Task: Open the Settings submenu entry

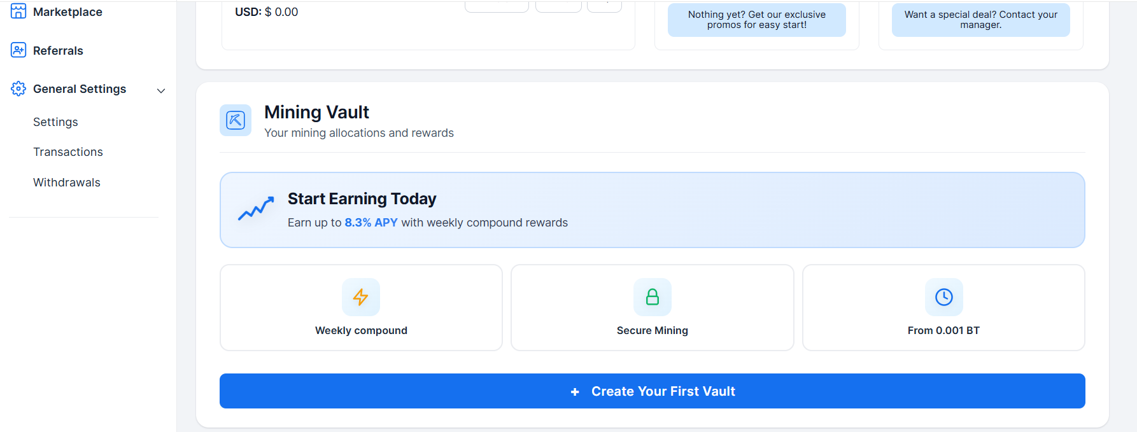Action: pyautogui.click(x=55, y=122)
